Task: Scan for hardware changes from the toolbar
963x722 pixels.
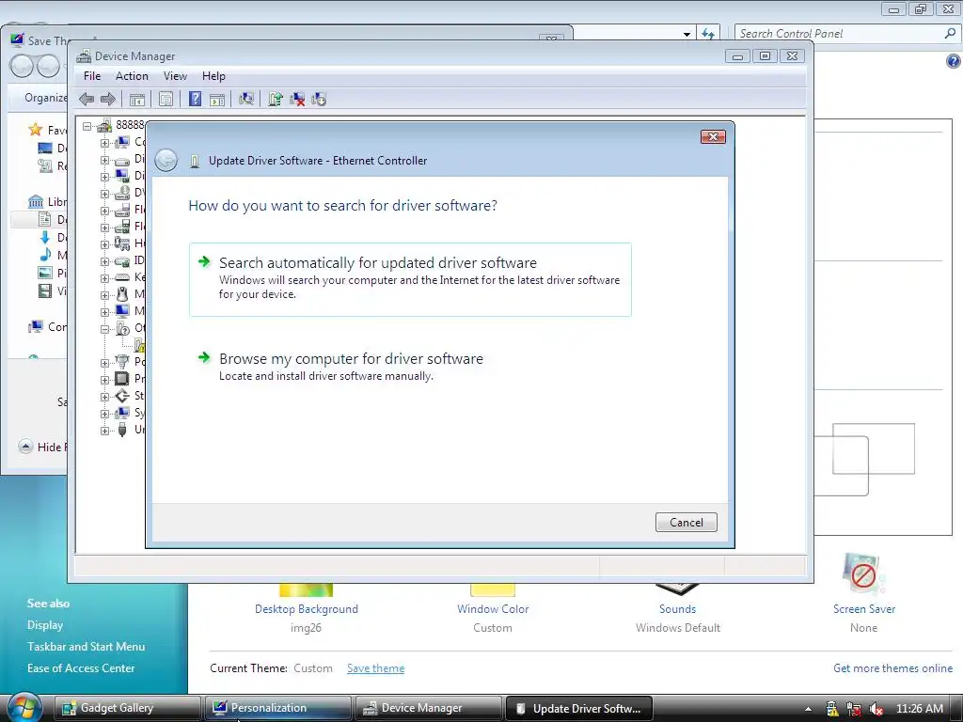Action: pos(246,99)
